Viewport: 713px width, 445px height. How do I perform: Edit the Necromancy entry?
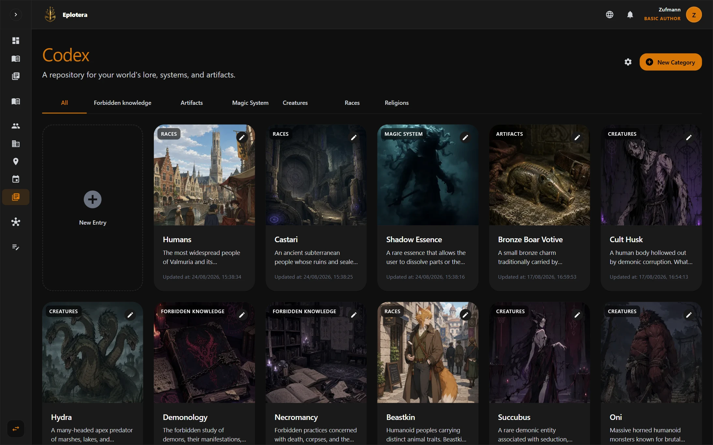[x=354, y=315]
